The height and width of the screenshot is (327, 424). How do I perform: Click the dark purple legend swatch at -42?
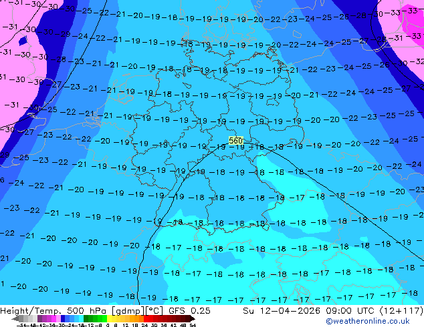(x=39, y=318)
